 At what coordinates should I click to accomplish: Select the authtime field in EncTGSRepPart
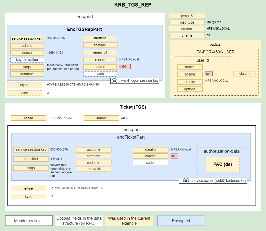pos(27,74)
